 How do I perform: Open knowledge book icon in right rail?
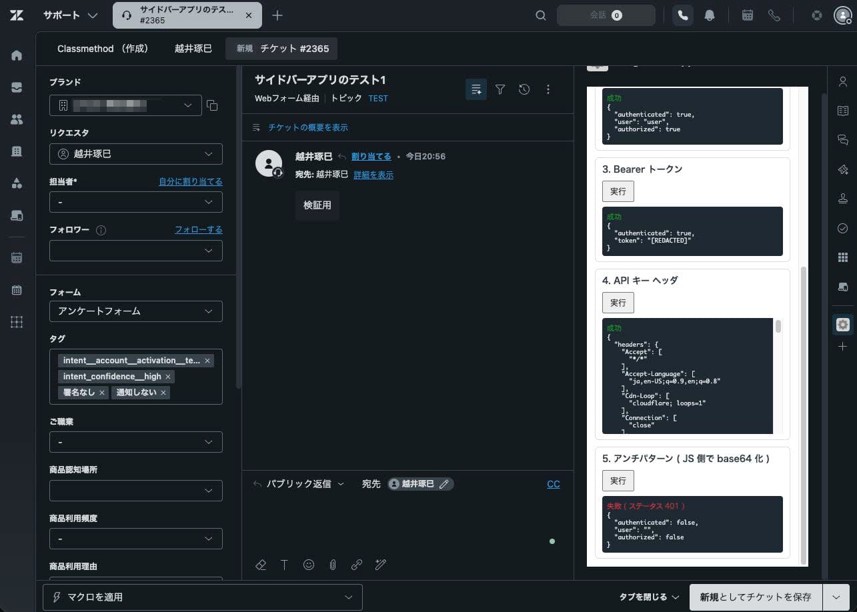tap(842, 111)
